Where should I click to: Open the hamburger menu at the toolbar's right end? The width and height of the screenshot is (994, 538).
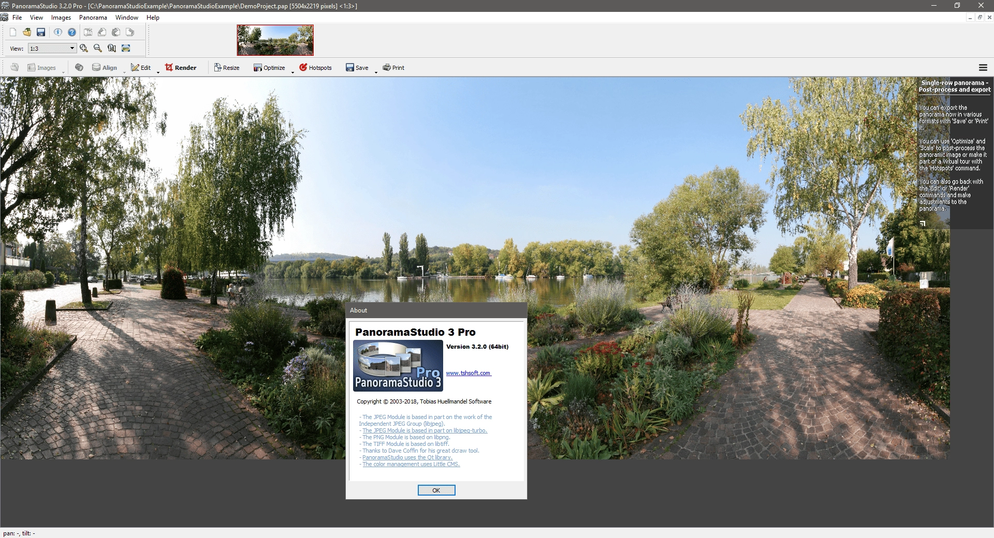tap(983, 68)
